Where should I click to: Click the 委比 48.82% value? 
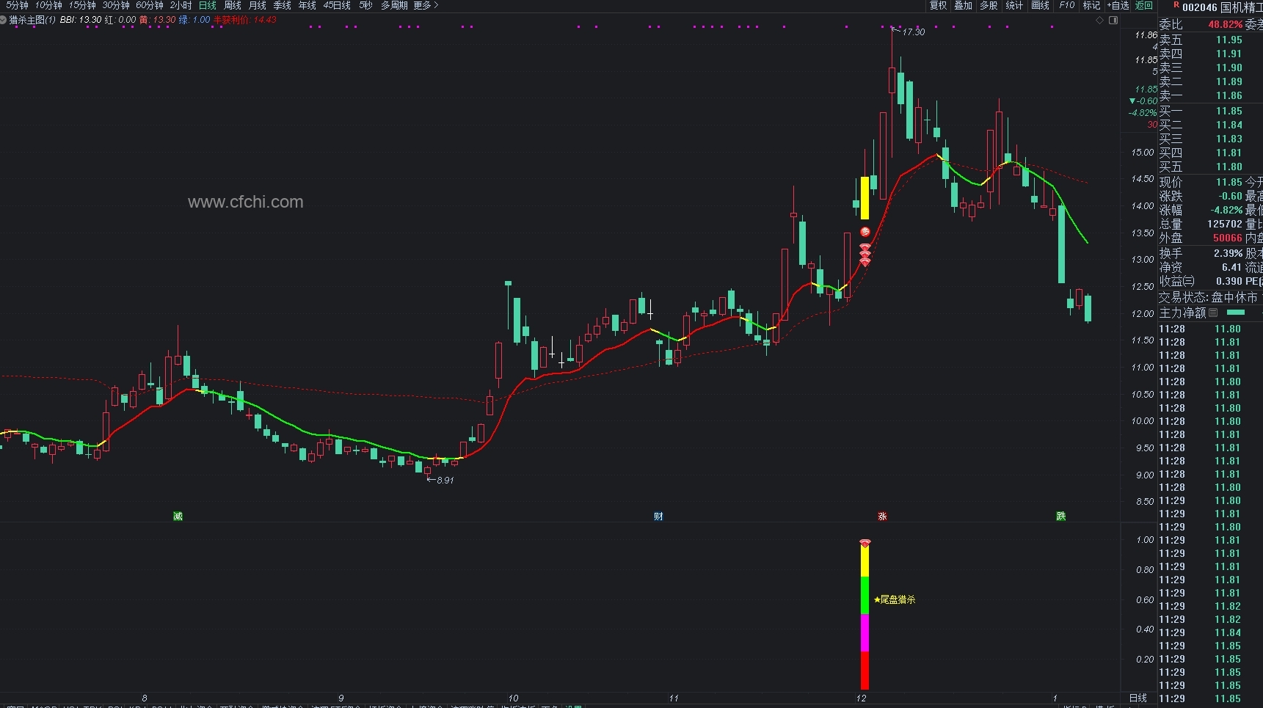click(1225, 24)
